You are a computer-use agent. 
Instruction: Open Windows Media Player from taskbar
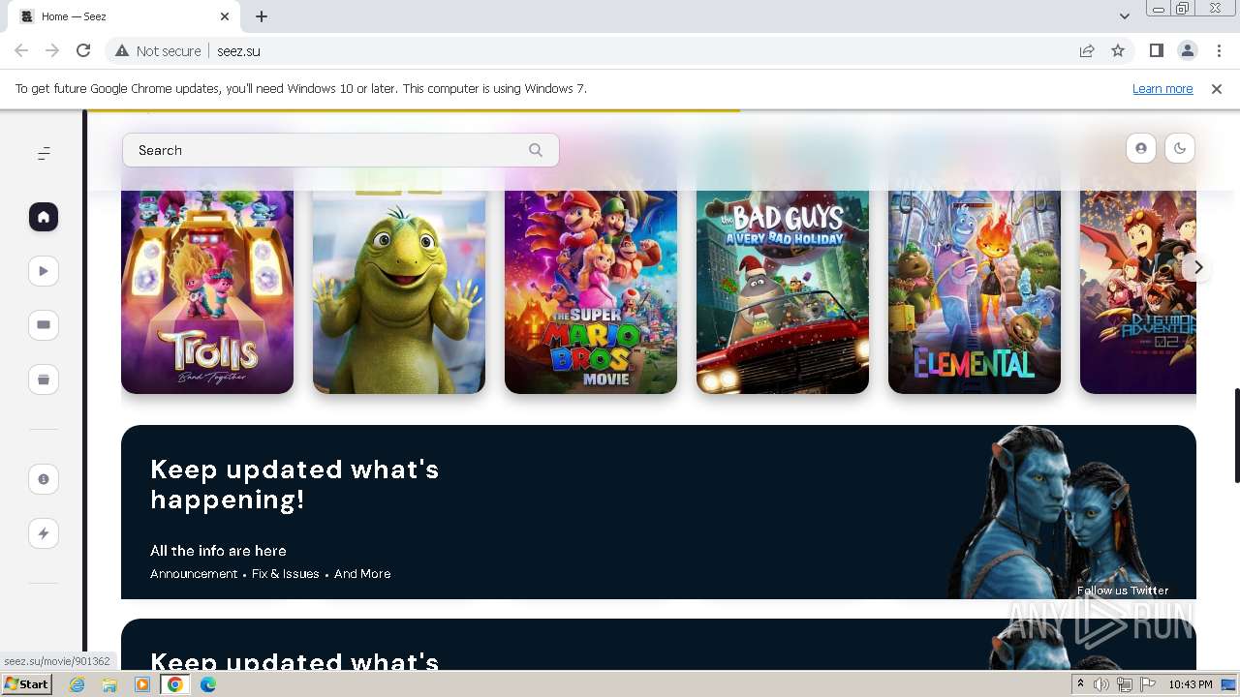pyautogui.click(x=142, y=684)
